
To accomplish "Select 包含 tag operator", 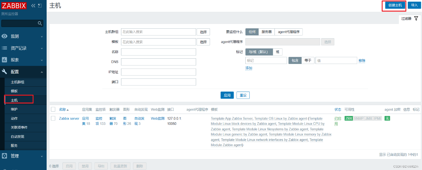I will pyautogui.click(x=295, y=61).
